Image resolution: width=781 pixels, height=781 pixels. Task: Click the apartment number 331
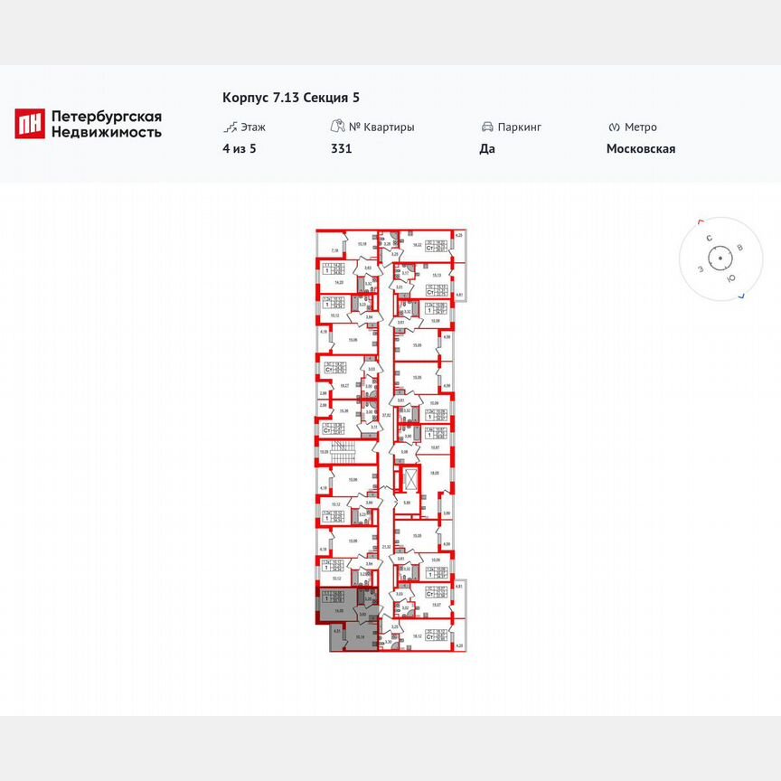pos(341,148)
